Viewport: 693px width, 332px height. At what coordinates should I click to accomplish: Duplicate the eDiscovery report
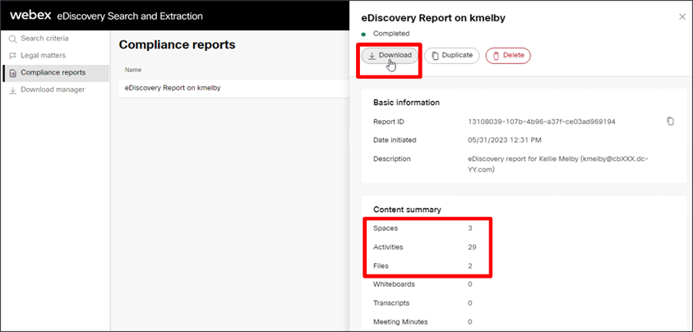[452, 56]
